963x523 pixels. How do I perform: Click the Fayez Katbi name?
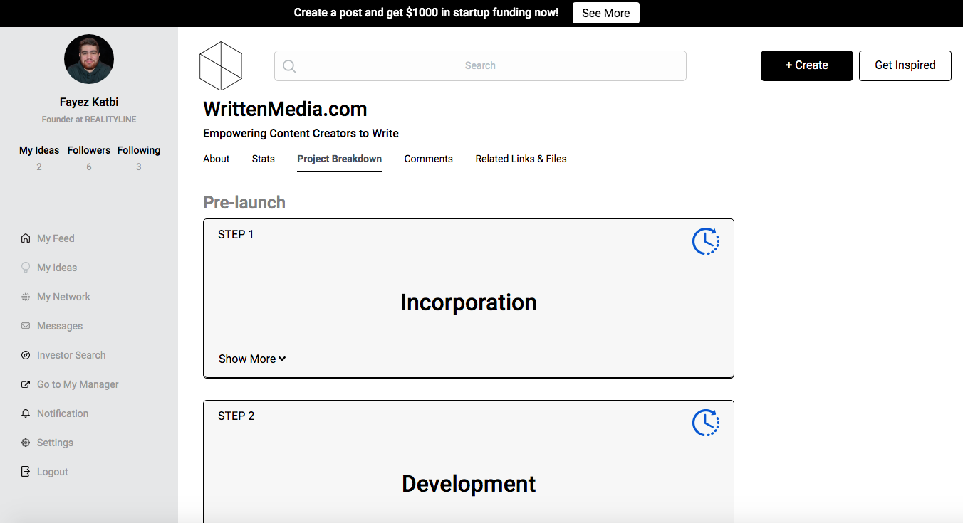point(89,102)
